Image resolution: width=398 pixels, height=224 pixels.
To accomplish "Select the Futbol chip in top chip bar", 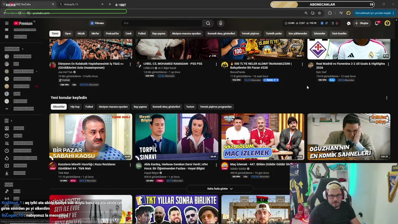I will 142,33.
